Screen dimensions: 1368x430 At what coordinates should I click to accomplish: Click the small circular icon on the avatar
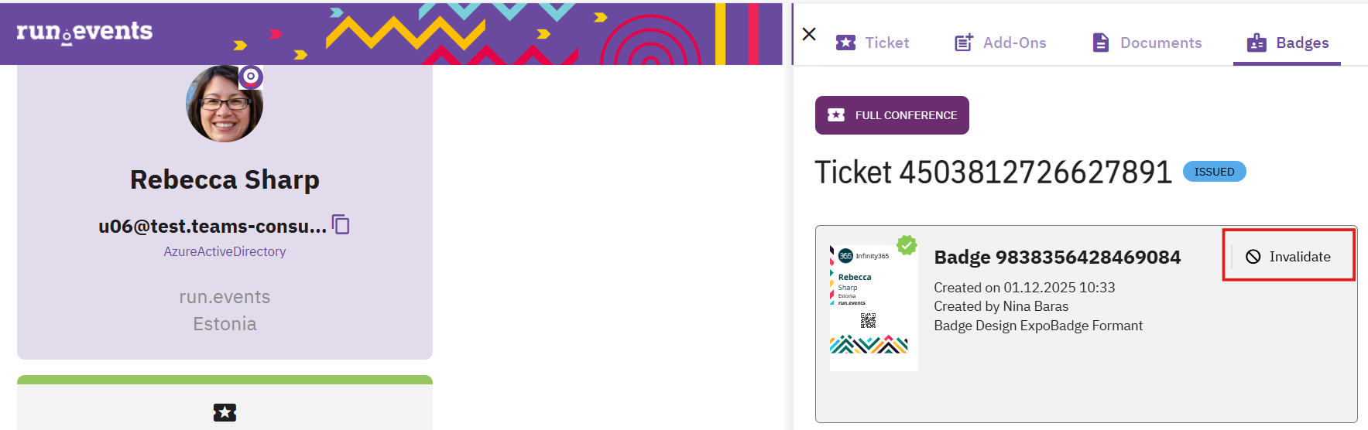(x=251, y=77)
